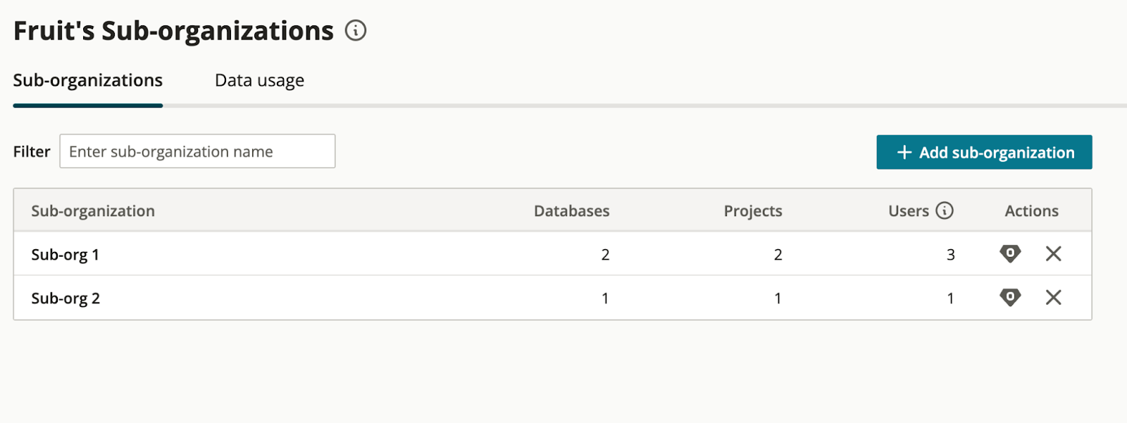Image resolution: width=1127 pixels, height=423 pixels.
Task: Click the Databases count for Sub-org 1
Action: tap(605, 254)
